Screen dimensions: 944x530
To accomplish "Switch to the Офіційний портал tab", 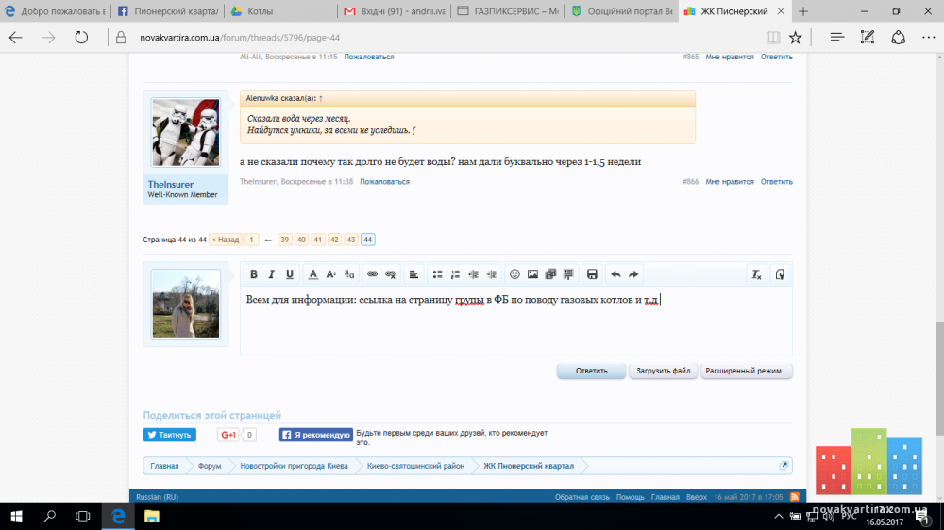I will 621,11.
